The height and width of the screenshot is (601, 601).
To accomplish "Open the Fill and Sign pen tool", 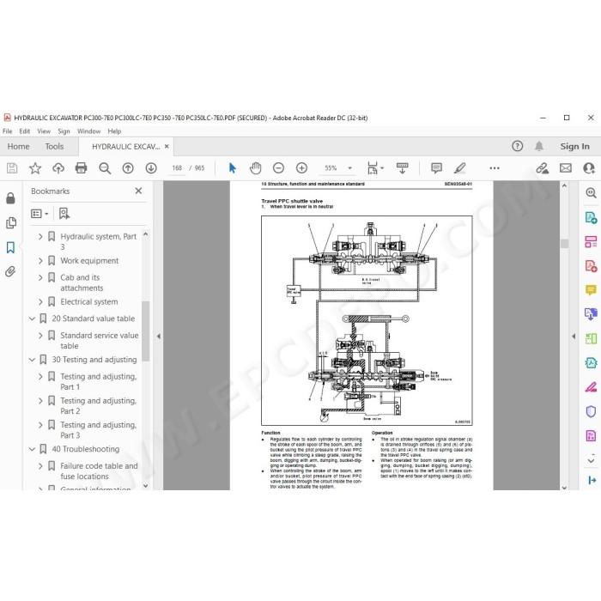I will [591, 386].
